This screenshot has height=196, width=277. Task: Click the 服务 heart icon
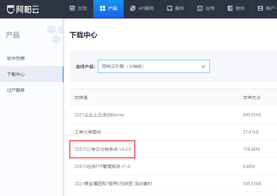click(x=170, y=8)
